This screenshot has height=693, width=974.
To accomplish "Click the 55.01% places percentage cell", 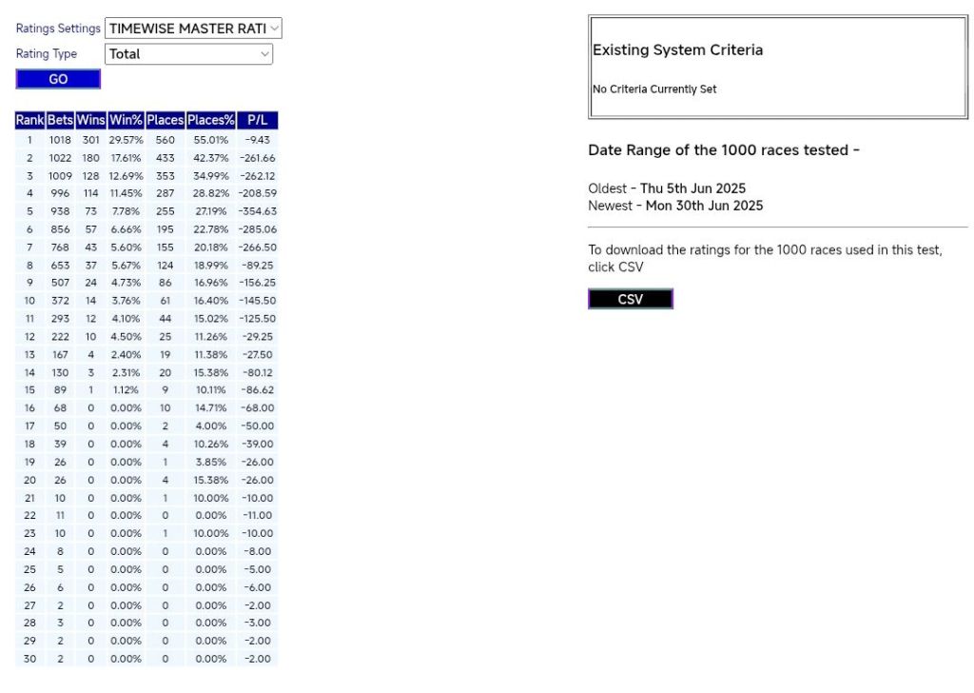I will pyautogui.click(x=211, y=140).
